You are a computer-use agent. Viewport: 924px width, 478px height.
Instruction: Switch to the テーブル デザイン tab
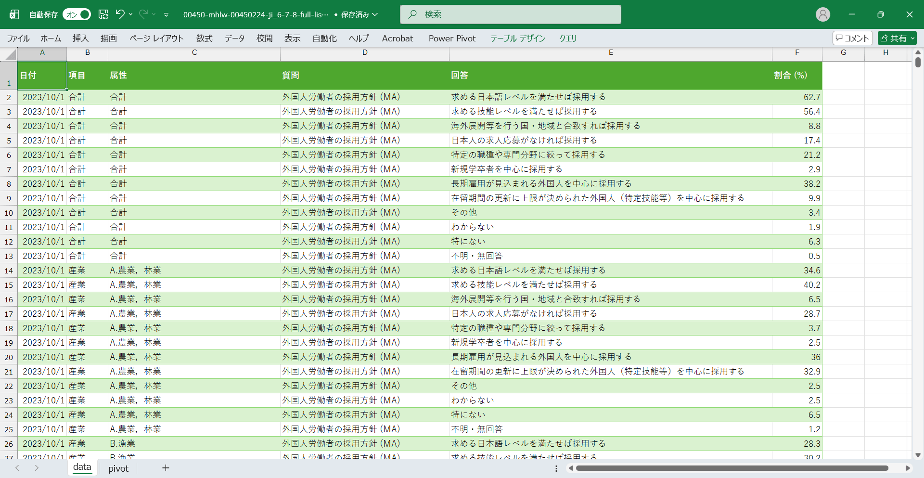click(517, 39)
